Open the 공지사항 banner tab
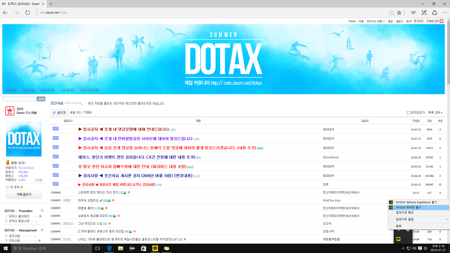Viewport: 450px width, 253px height. pyautogui.click(x=11, y=90)
